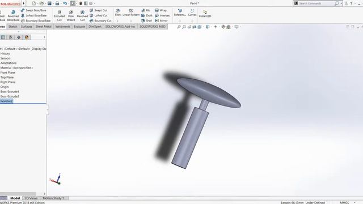This screenshot has height=204, width=363.
Task: Select the Rib tool
Action: (146, 10)
